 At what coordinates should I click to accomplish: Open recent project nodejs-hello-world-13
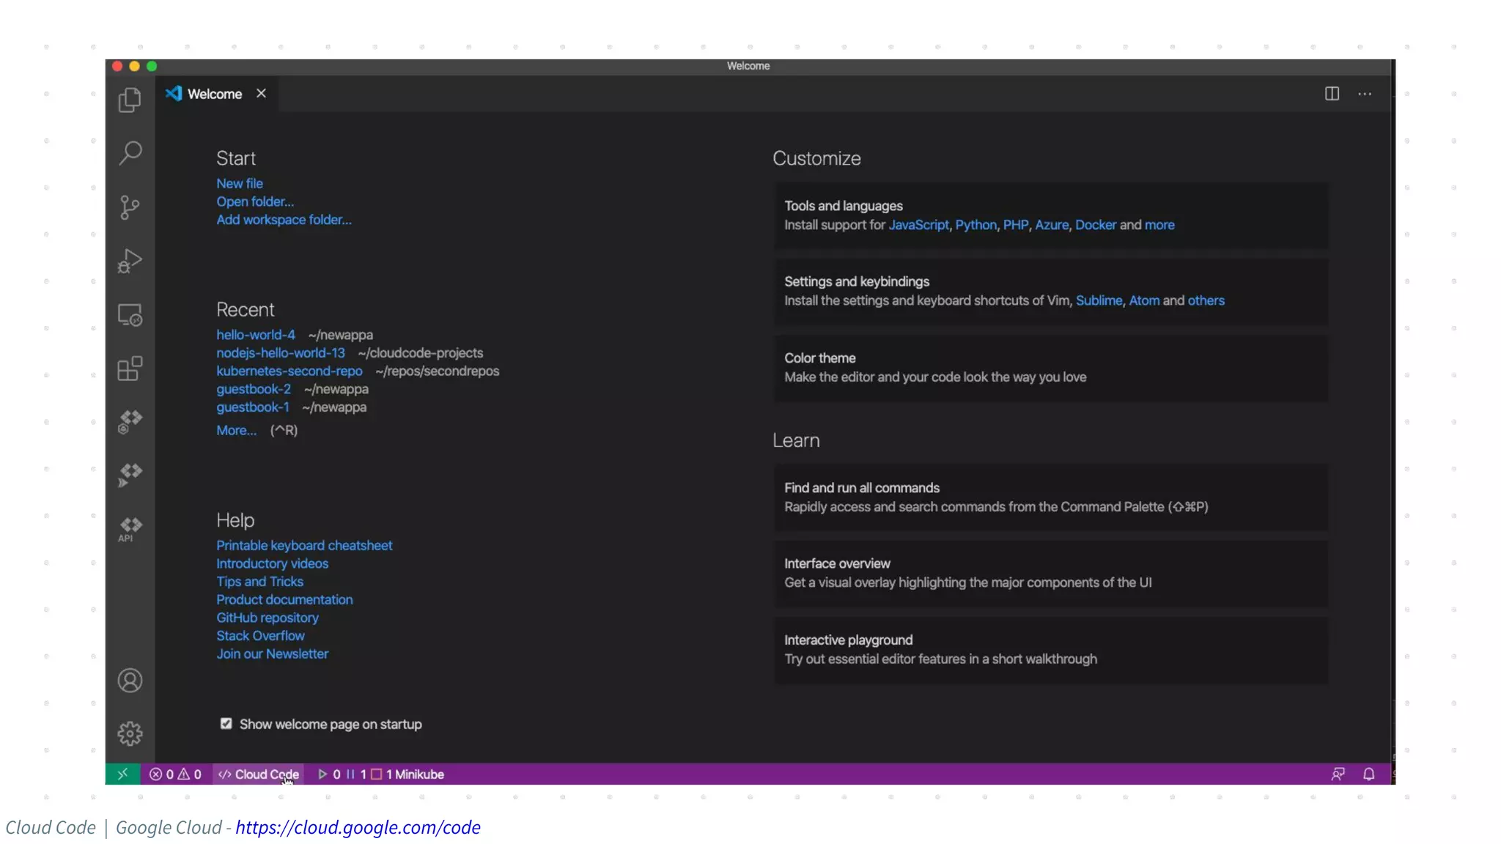point(280,353)
